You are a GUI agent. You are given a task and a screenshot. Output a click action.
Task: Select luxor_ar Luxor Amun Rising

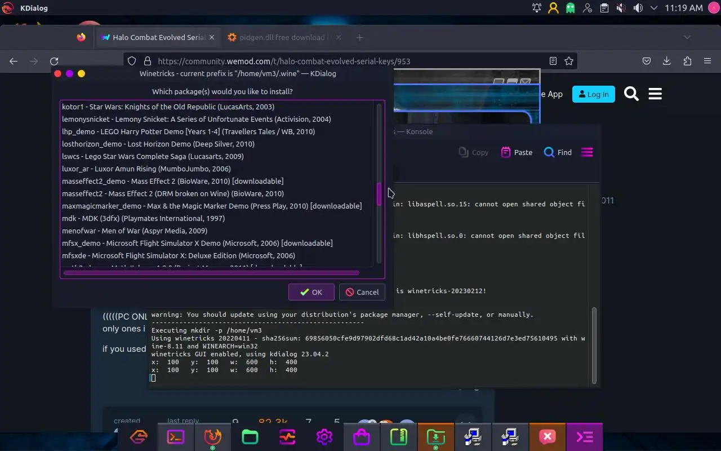tap(217, 169)
